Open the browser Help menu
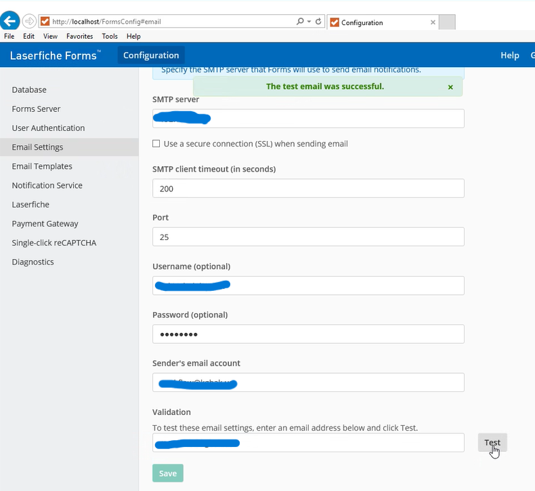The height and width of the screenshot is (491, 535). [x=133, y=36]
